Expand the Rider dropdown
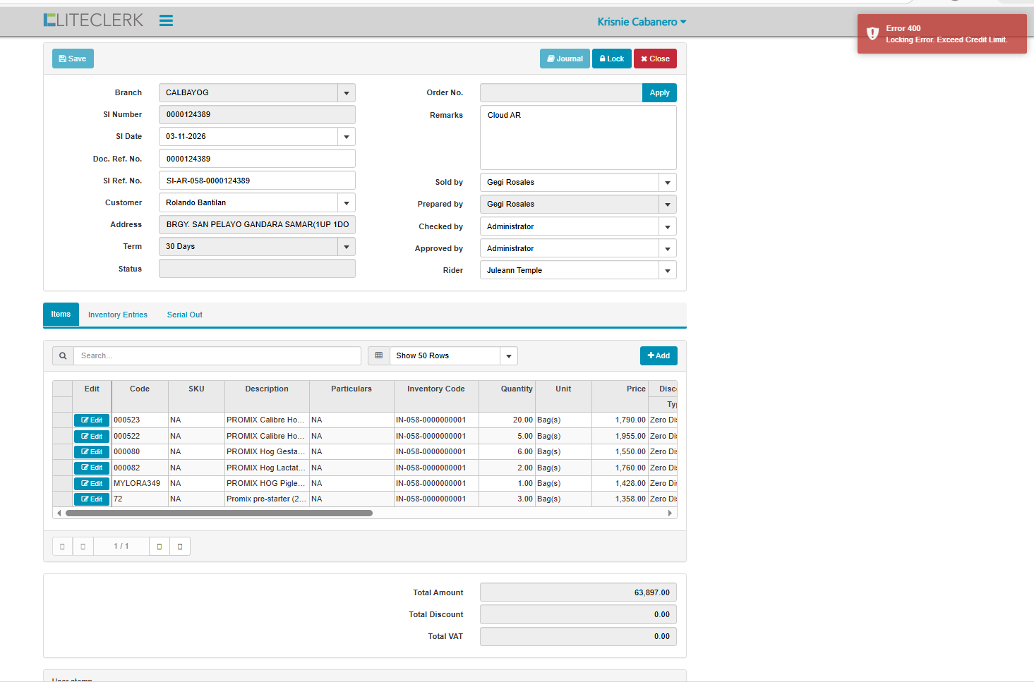 [667, 271]
